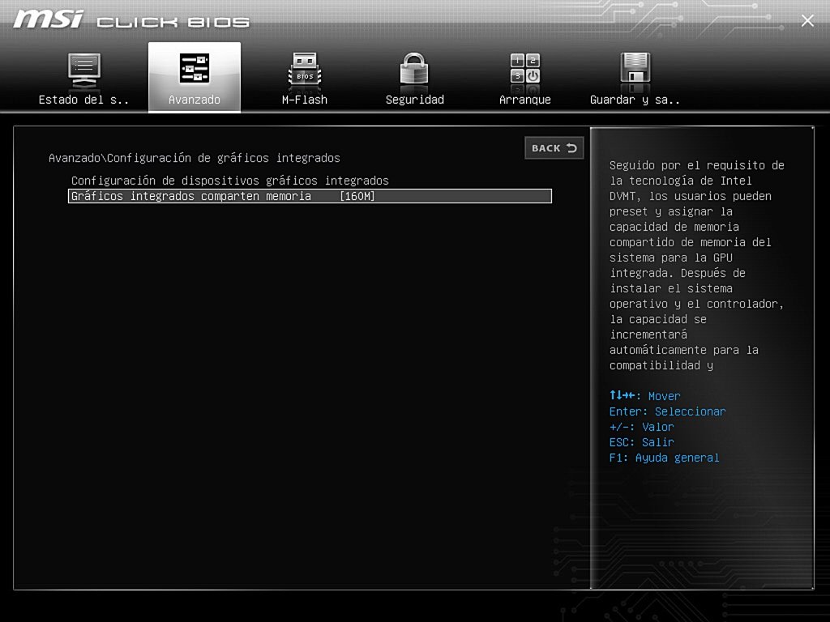Click the Avanzado\Configuración de gráficos integrados breadcrumb

click(x=195, y=158)
